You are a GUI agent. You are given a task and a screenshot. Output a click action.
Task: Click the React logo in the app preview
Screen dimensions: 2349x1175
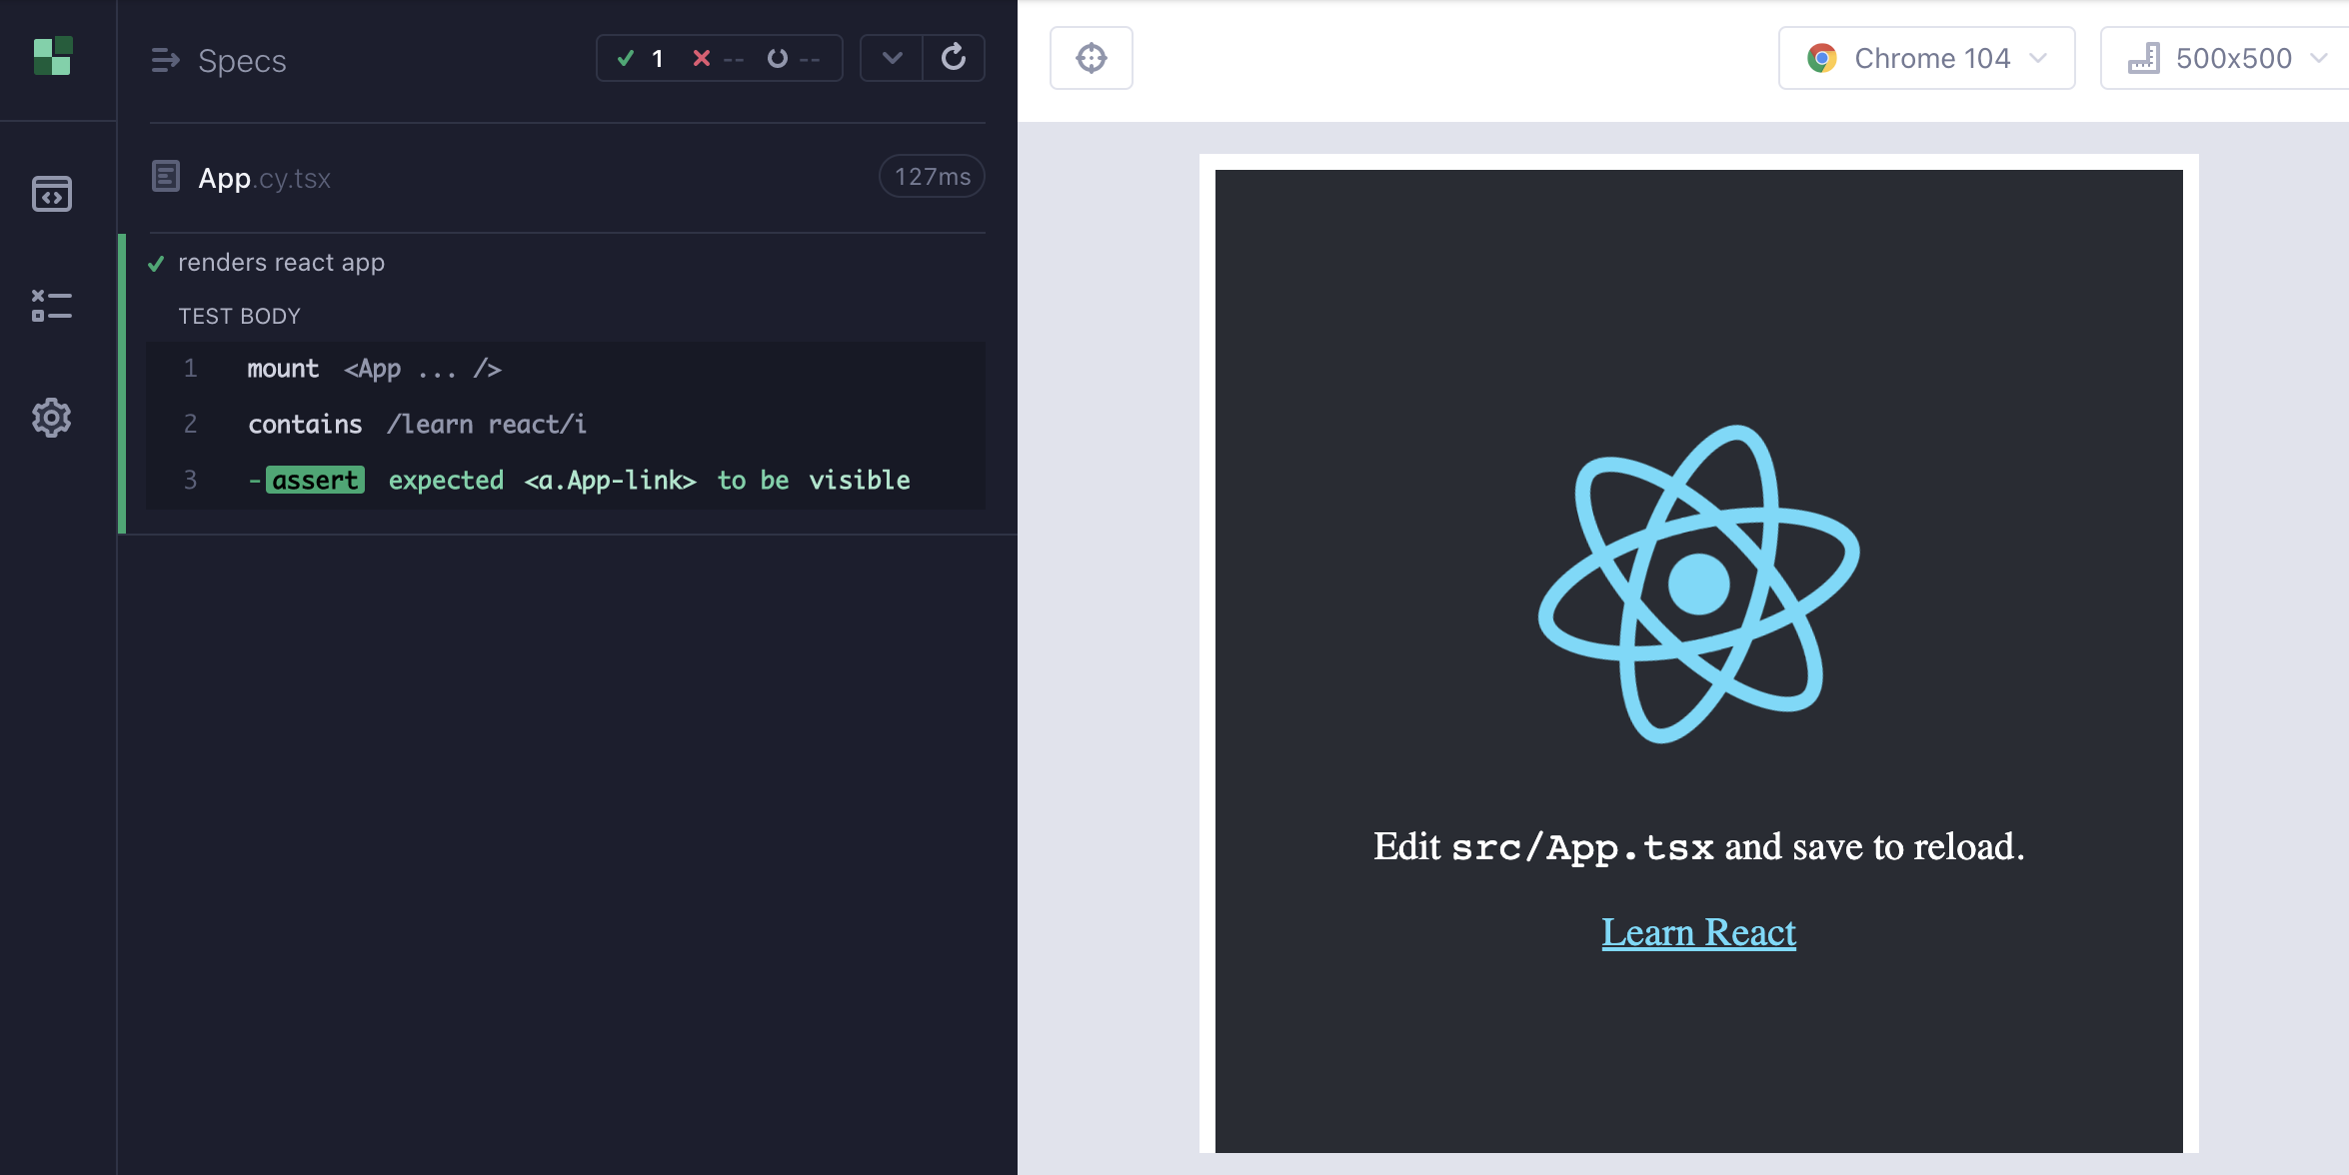(1698, 585)
